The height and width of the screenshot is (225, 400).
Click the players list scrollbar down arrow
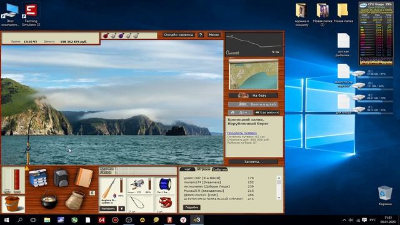pyautogui.click(x=279, y=197)
